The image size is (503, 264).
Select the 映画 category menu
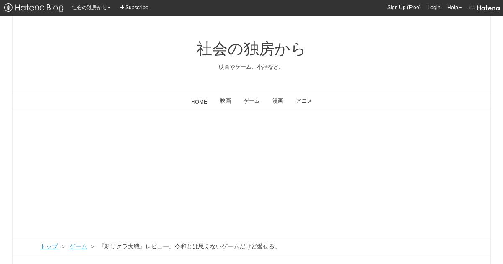(226, 101)
